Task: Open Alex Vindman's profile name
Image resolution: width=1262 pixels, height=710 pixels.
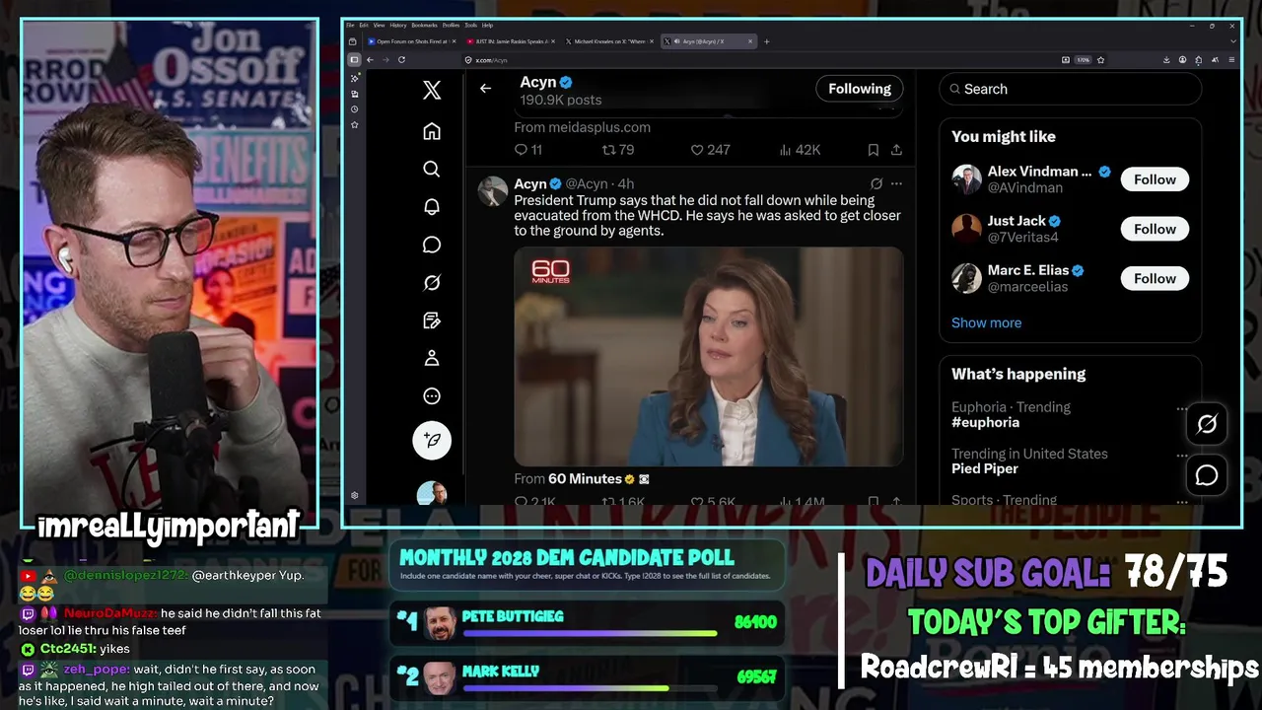Action: [1039, 172]
